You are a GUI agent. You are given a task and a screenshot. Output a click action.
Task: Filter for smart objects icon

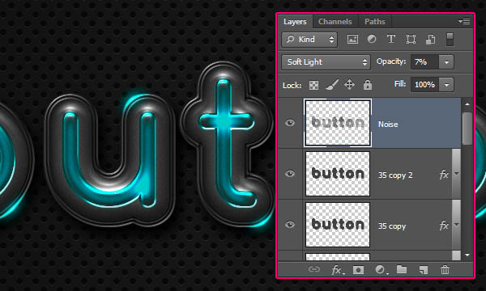(x=431, y=40)
